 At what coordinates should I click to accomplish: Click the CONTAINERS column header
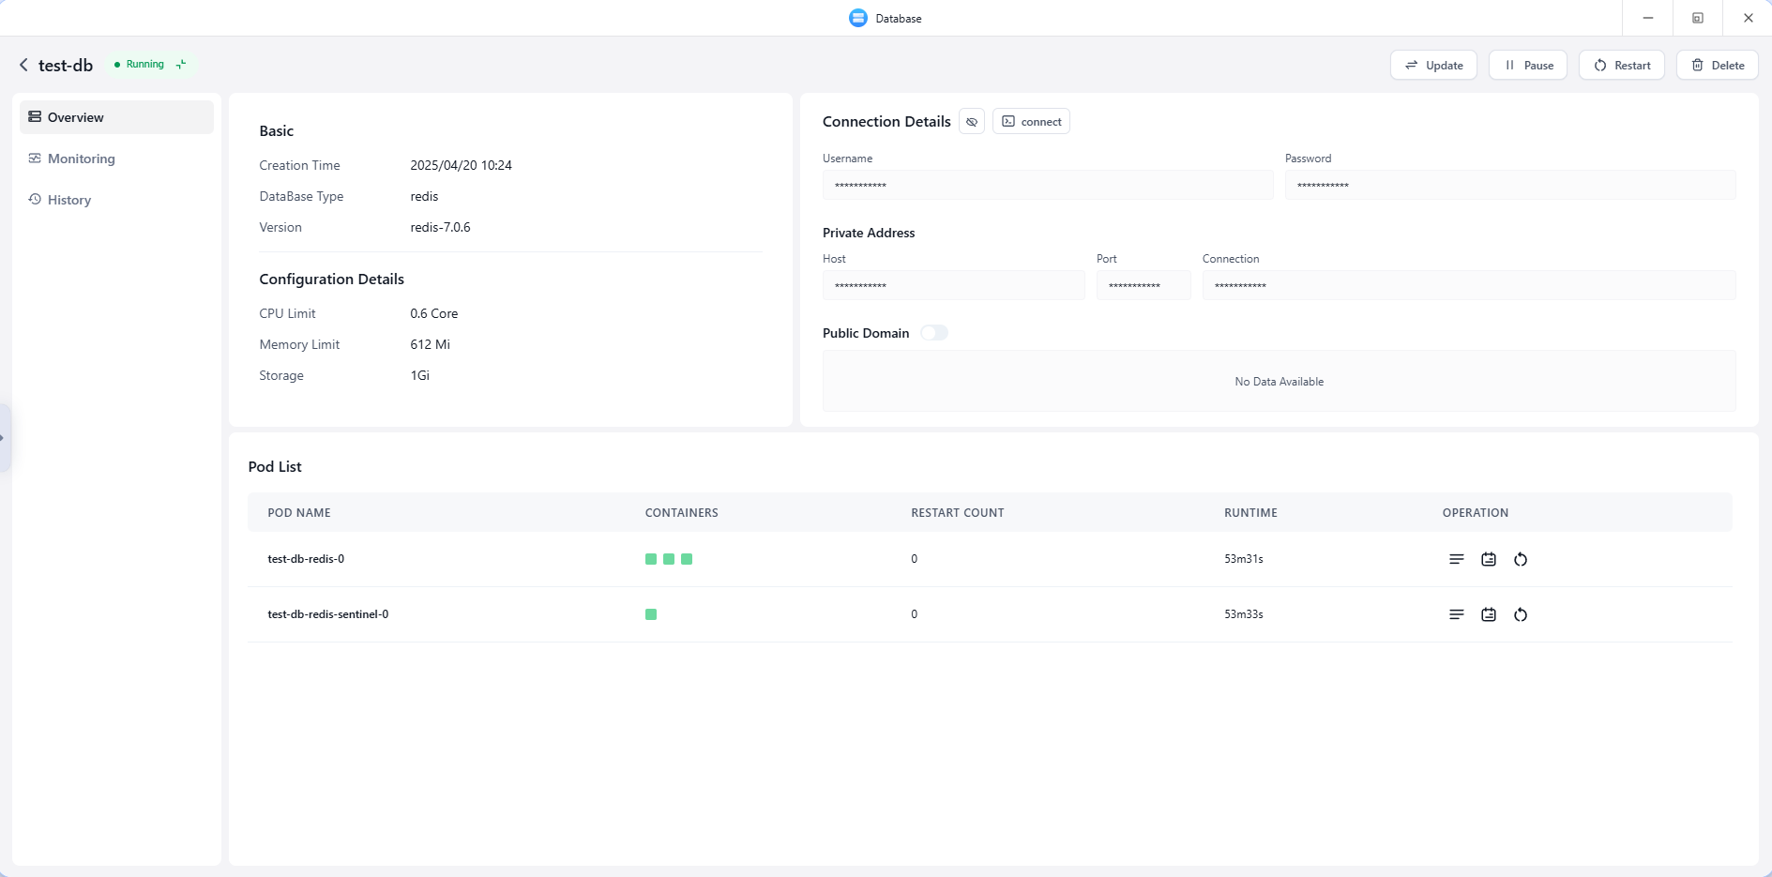[x=682, y=513]
